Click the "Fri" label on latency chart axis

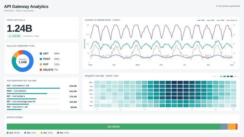pyautogui.click(x=185, y=65)
